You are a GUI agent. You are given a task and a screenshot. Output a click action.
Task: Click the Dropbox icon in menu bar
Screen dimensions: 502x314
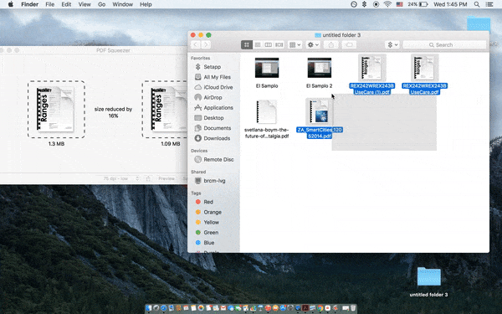coord(364,4)
